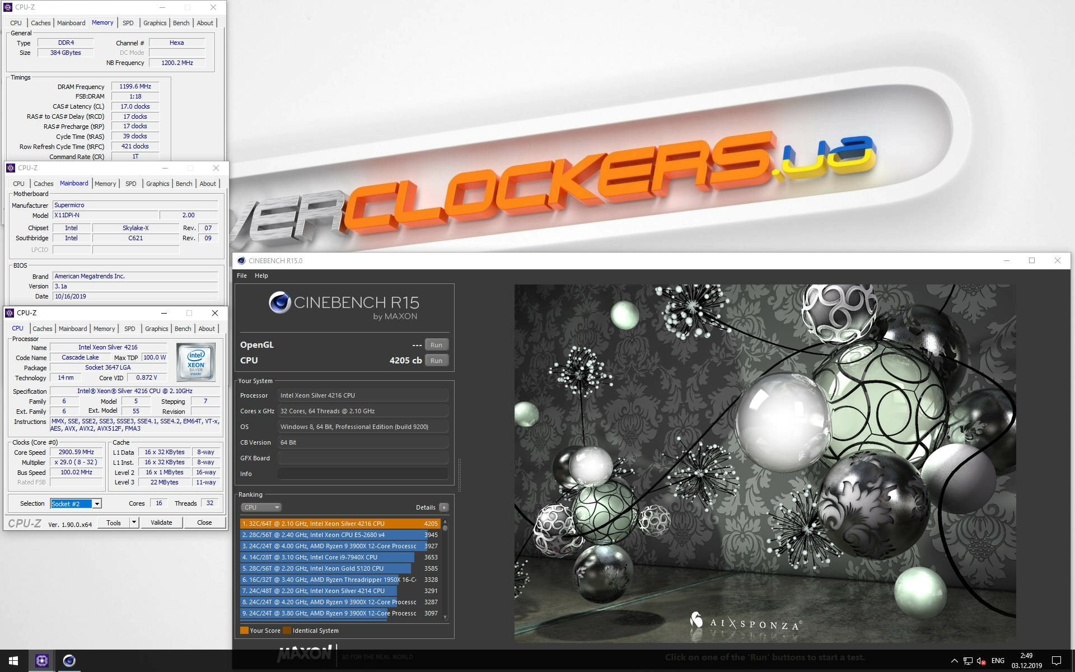
Task: Click the muted volume tray icon
Action: (x=981, y=661)
